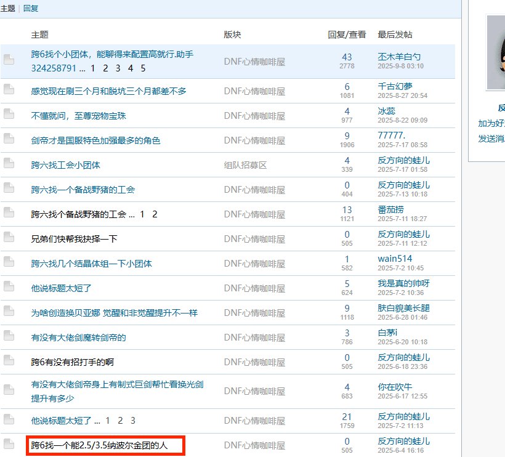
Task: Click 发送消息 link in sidebar
Action: point(491,139)
